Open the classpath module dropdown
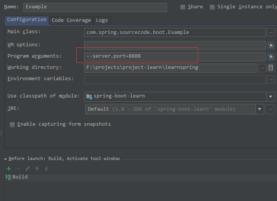This screenshot has height=201, width=277. 271,96
